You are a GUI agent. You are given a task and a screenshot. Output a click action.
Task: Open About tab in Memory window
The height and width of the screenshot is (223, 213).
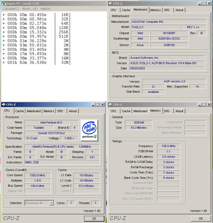(x=179, y=111)
